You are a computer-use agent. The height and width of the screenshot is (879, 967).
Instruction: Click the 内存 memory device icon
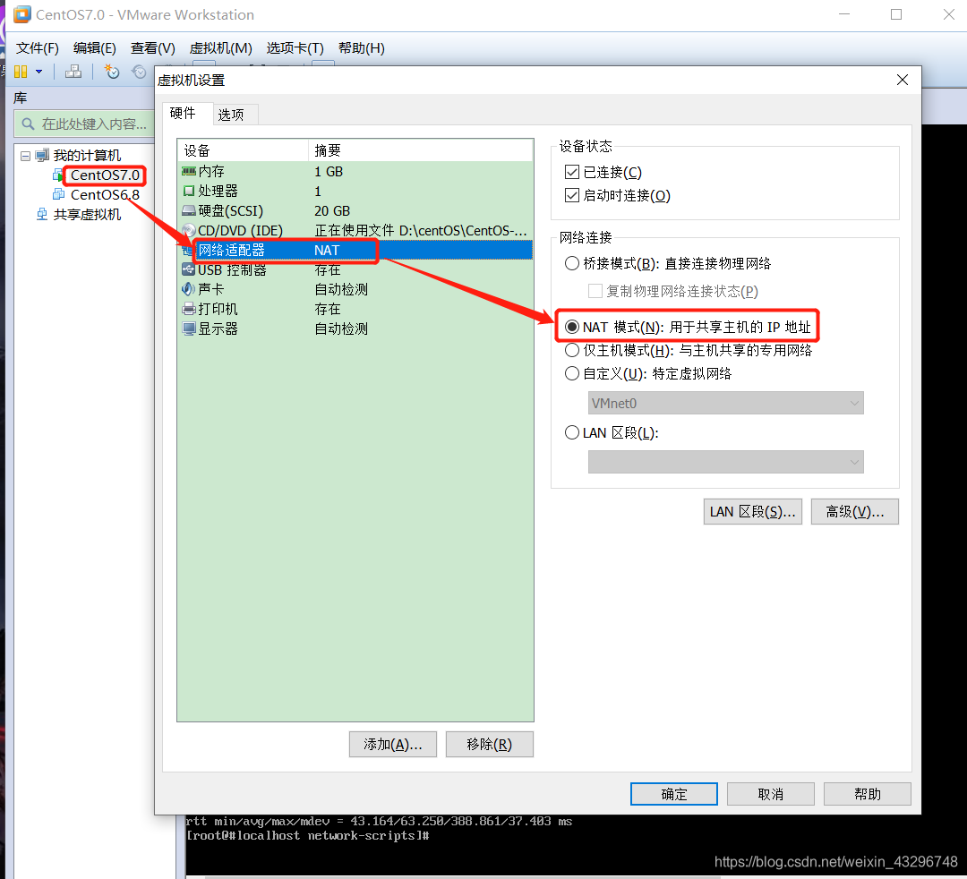tap(189, 171)
